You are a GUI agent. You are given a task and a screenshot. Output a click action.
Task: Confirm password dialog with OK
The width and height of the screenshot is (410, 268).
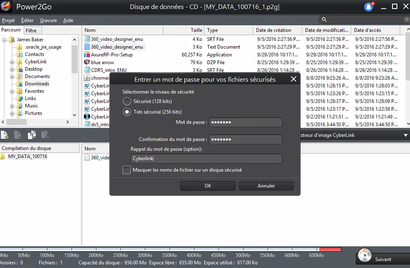click(x=208, y=186)
